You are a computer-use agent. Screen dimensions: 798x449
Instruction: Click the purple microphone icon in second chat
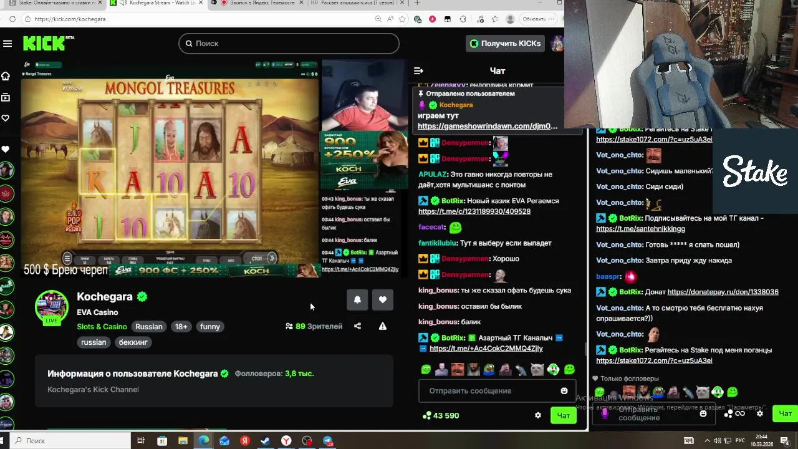(x=604, y=413)
